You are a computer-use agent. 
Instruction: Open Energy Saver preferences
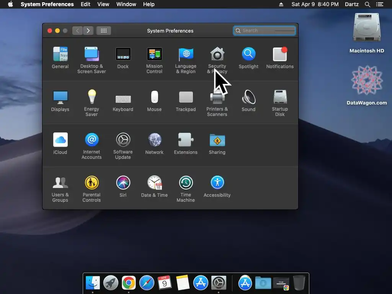(91, 103)
